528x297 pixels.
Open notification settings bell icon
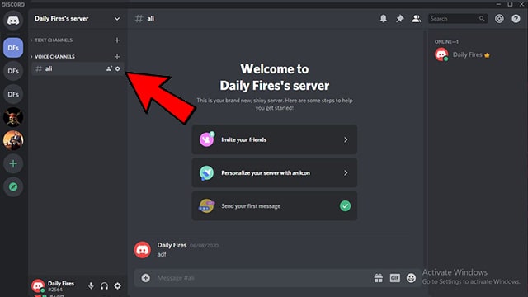[x=383, y=18]
